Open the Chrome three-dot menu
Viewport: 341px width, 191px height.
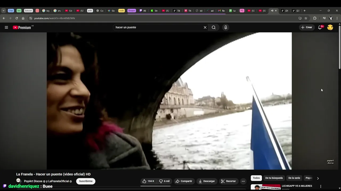click(337, 18)
